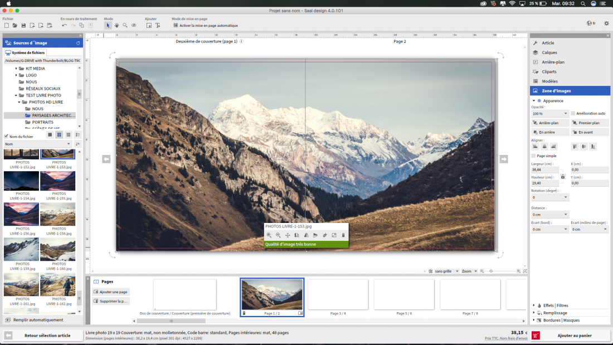Toggle the aspect ratio lock icon
This screenshot has height=345, width=613.
point(562,177)
